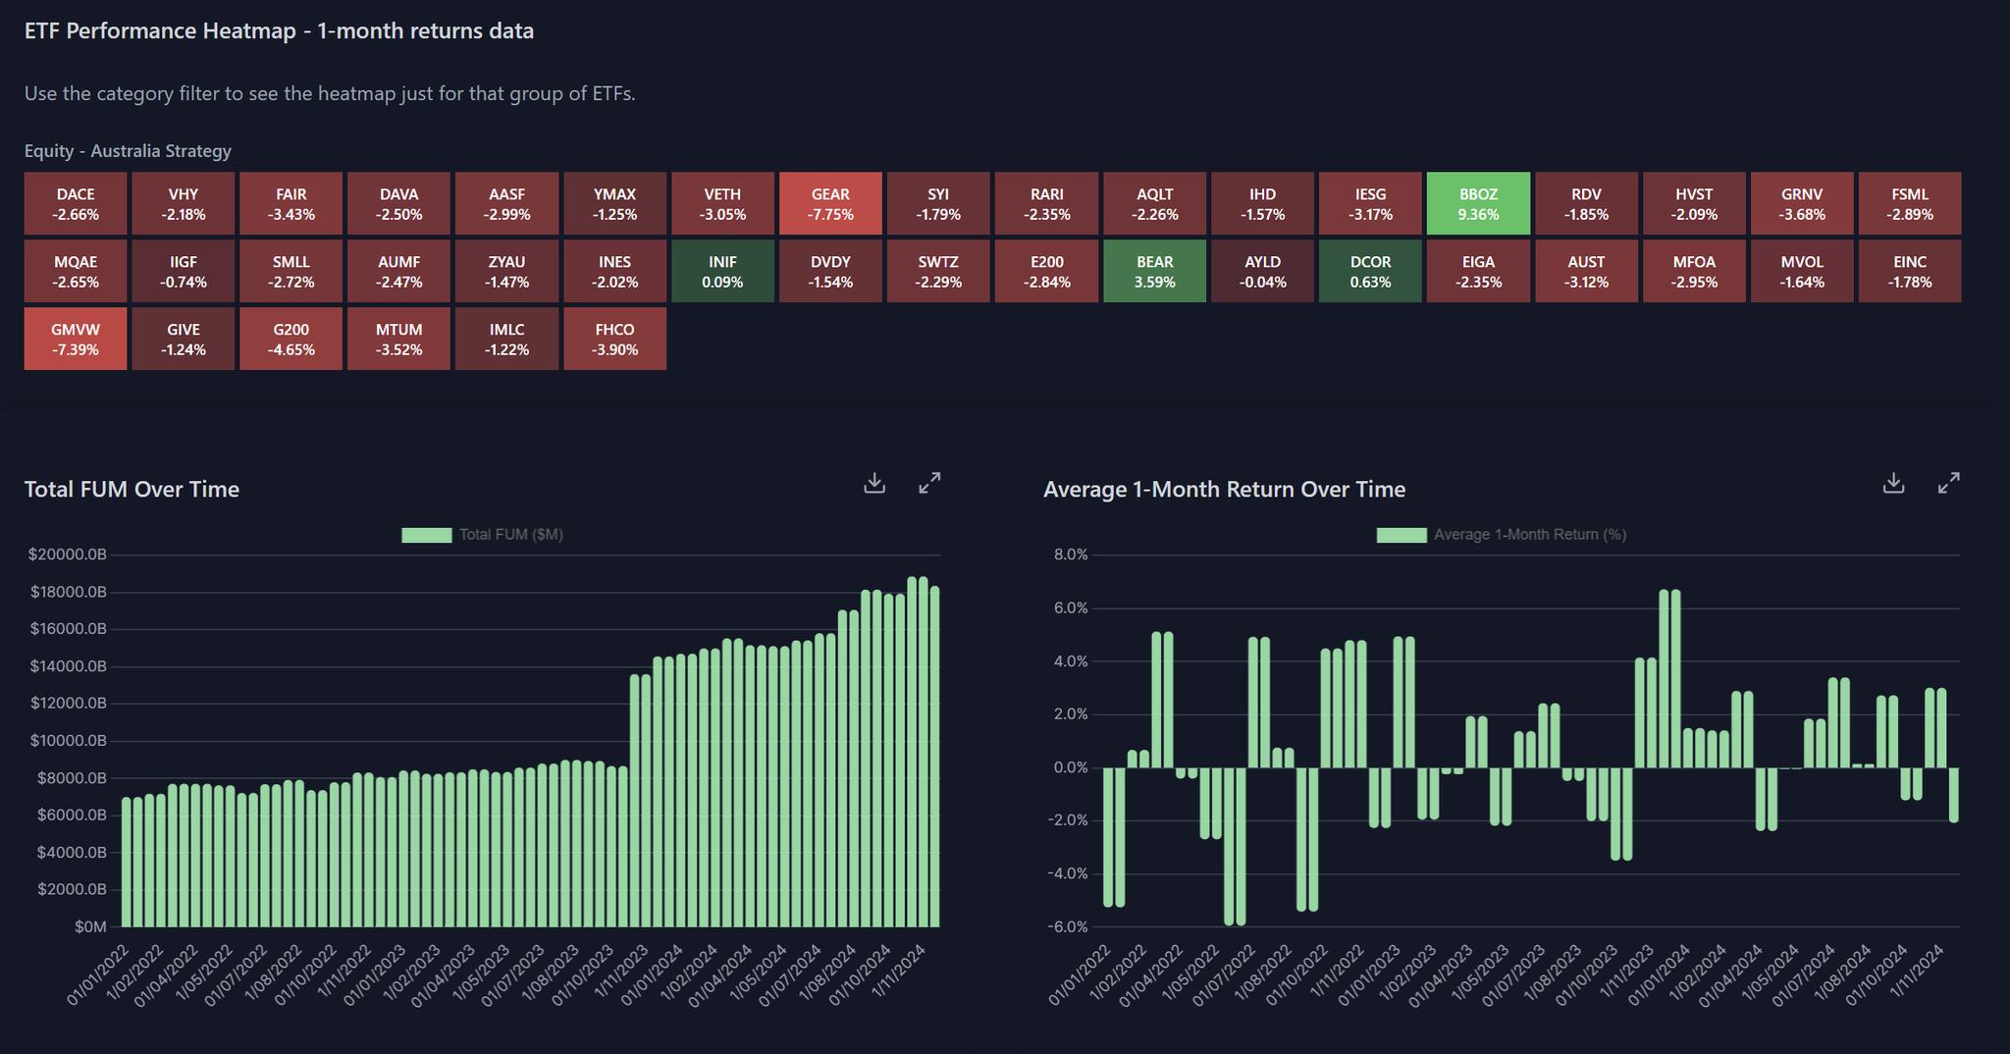Select the RDV -1.85% tile
The width and height of the screenshot is (2010, 1054).
pyautogui.click(x=1586, y=203)
